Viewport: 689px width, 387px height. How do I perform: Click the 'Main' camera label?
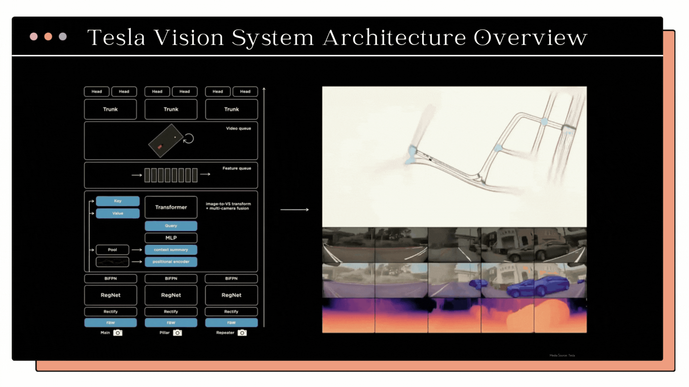[x=105, y=333]
